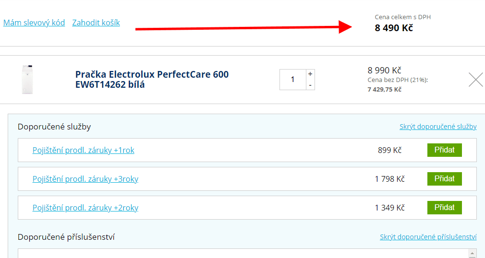Click the total price 8 490 Kč
Image resolution: width=485 pixels, height=258 pixels.
(394, 28)
